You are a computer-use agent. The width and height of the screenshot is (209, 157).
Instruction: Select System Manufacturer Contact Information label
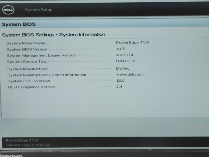[47, 75]
